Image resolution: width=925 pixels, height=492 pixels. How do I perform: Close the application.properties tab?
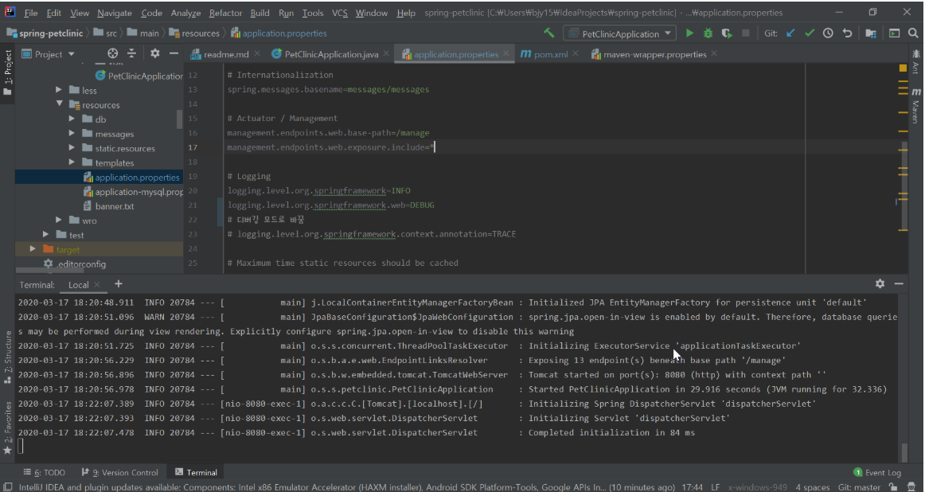(x=506, y=53)
